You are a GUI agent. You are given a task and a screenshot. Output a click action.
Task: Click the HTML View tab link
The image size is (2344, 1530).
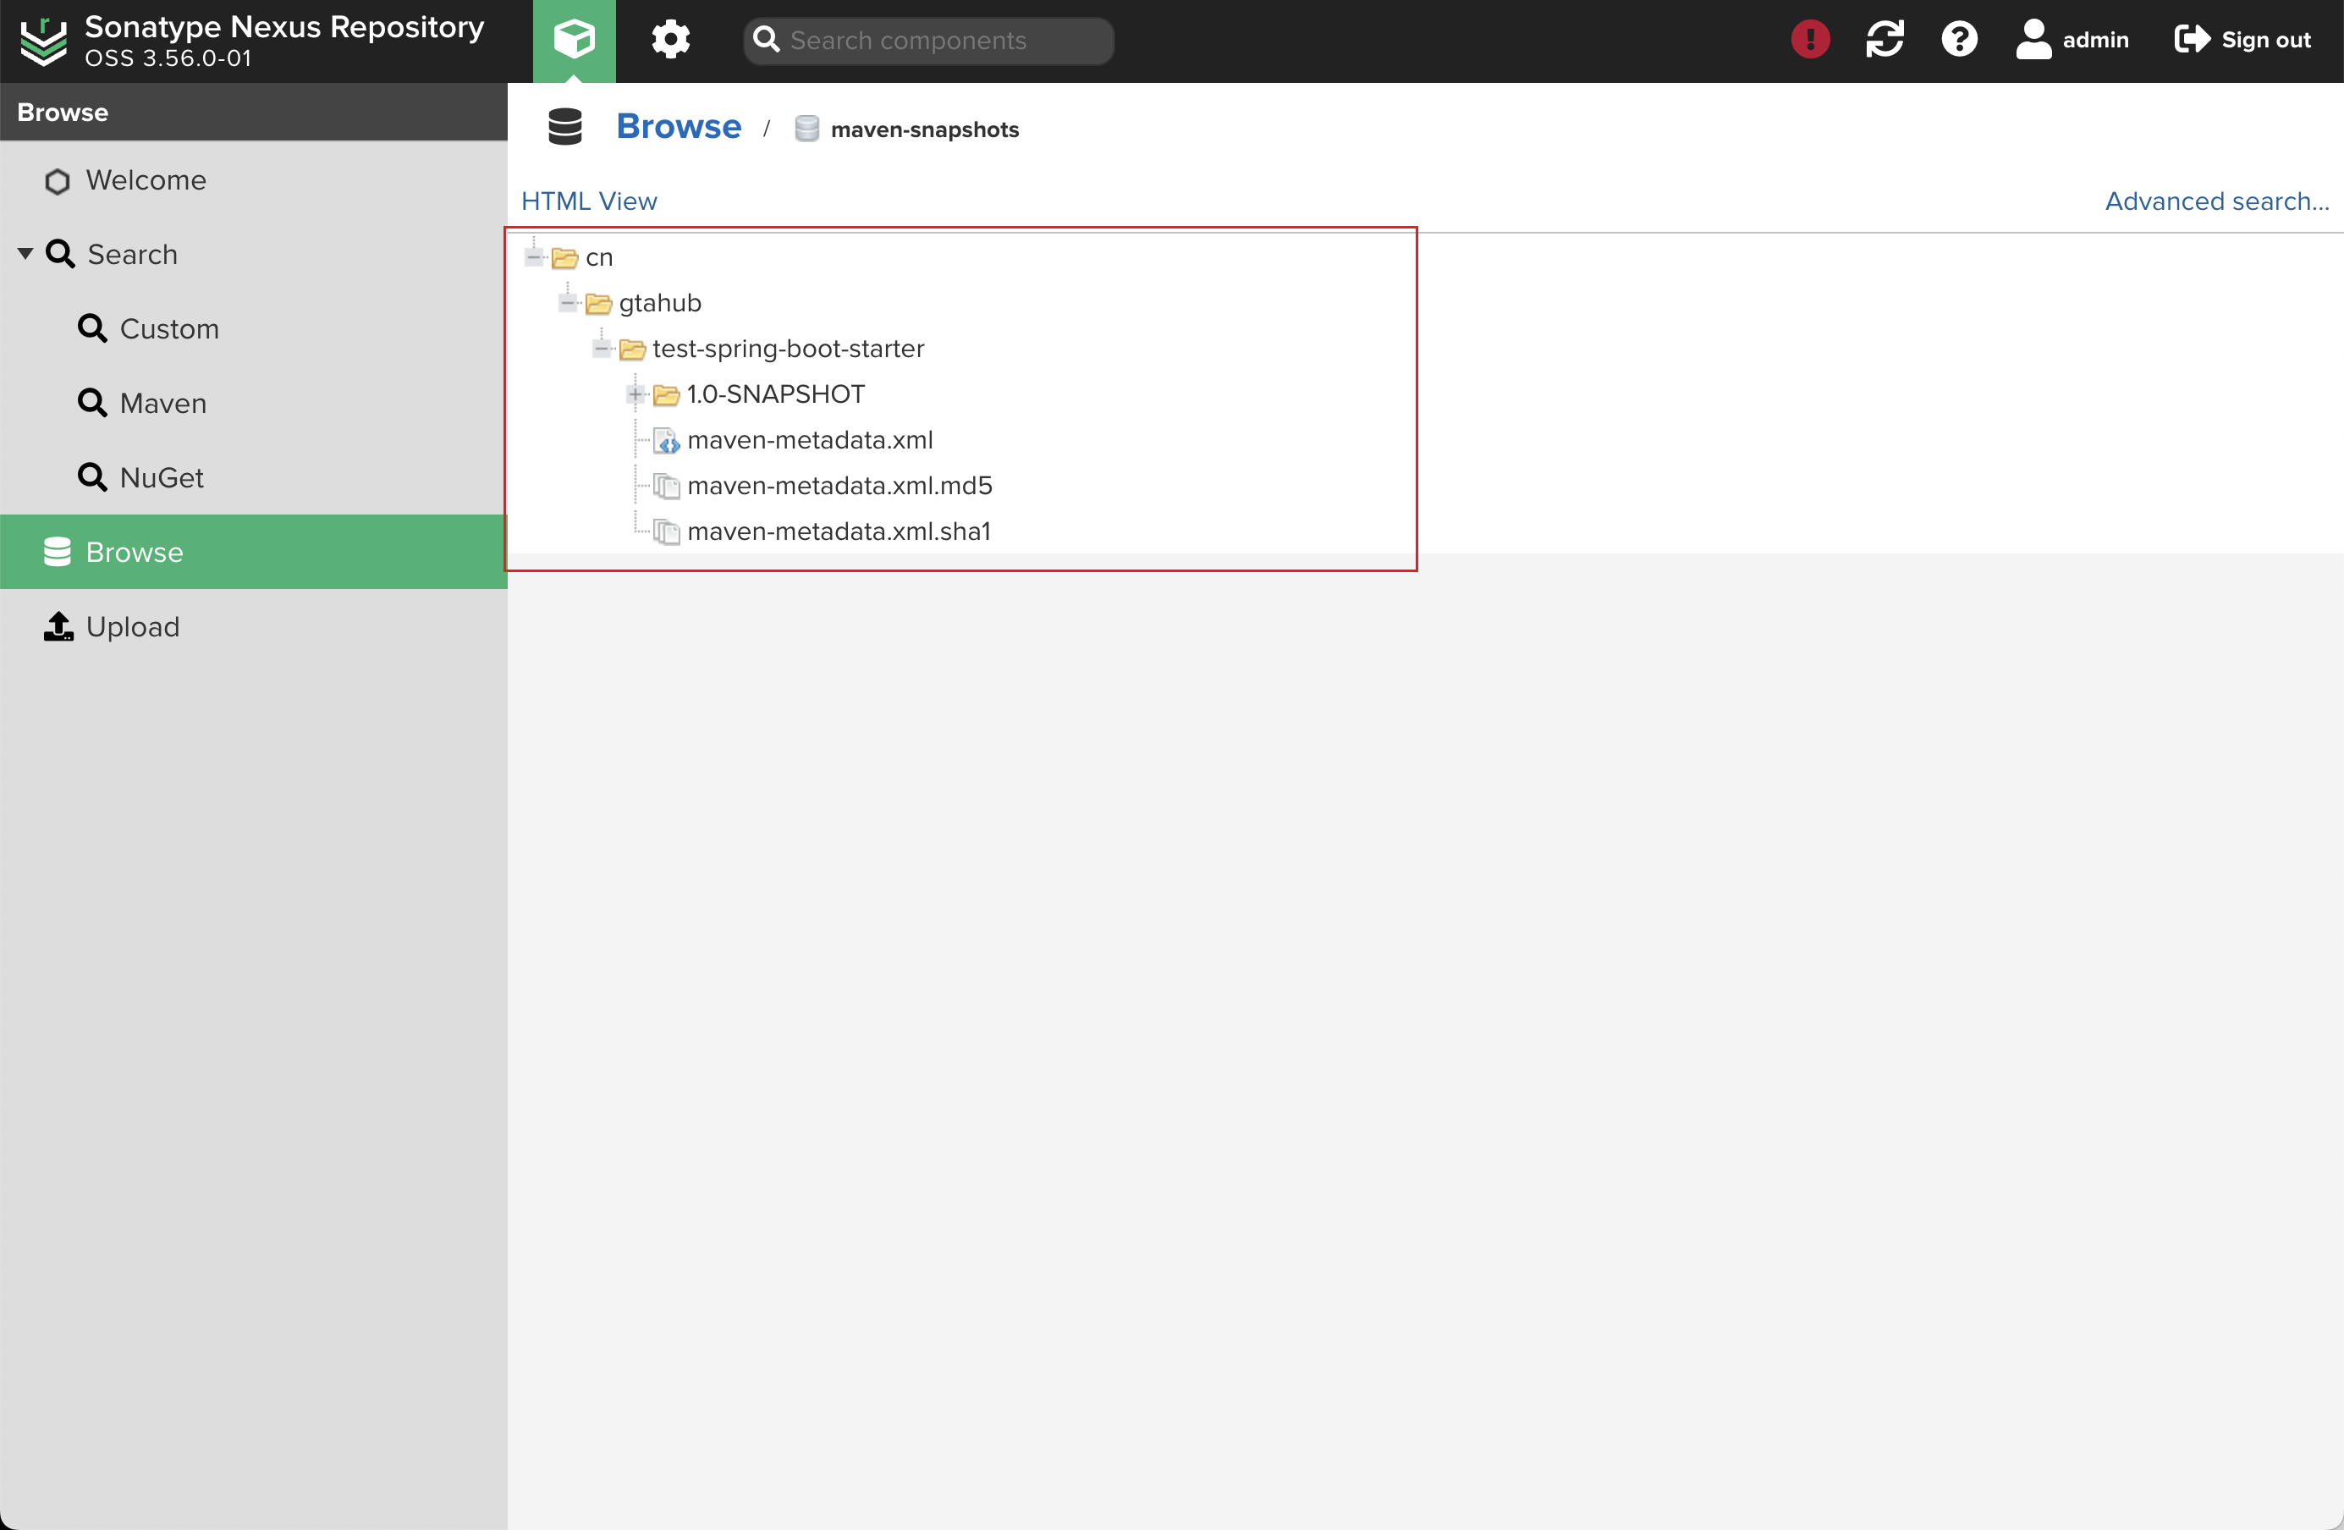(x=590, y=201)
